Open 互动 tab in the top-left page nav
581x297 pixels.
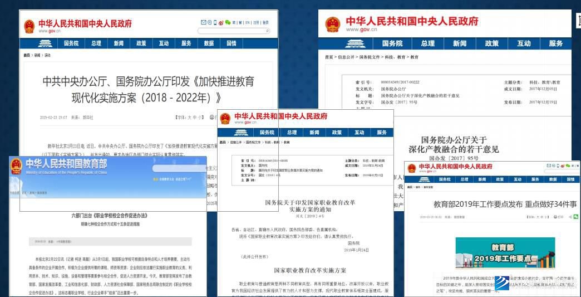pyautogui.click(x=164, y=43)
